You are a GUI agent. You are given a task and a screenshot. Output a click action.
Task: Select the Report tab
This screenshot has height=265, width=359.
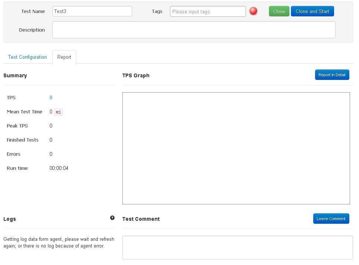click(x=64, y=57)
